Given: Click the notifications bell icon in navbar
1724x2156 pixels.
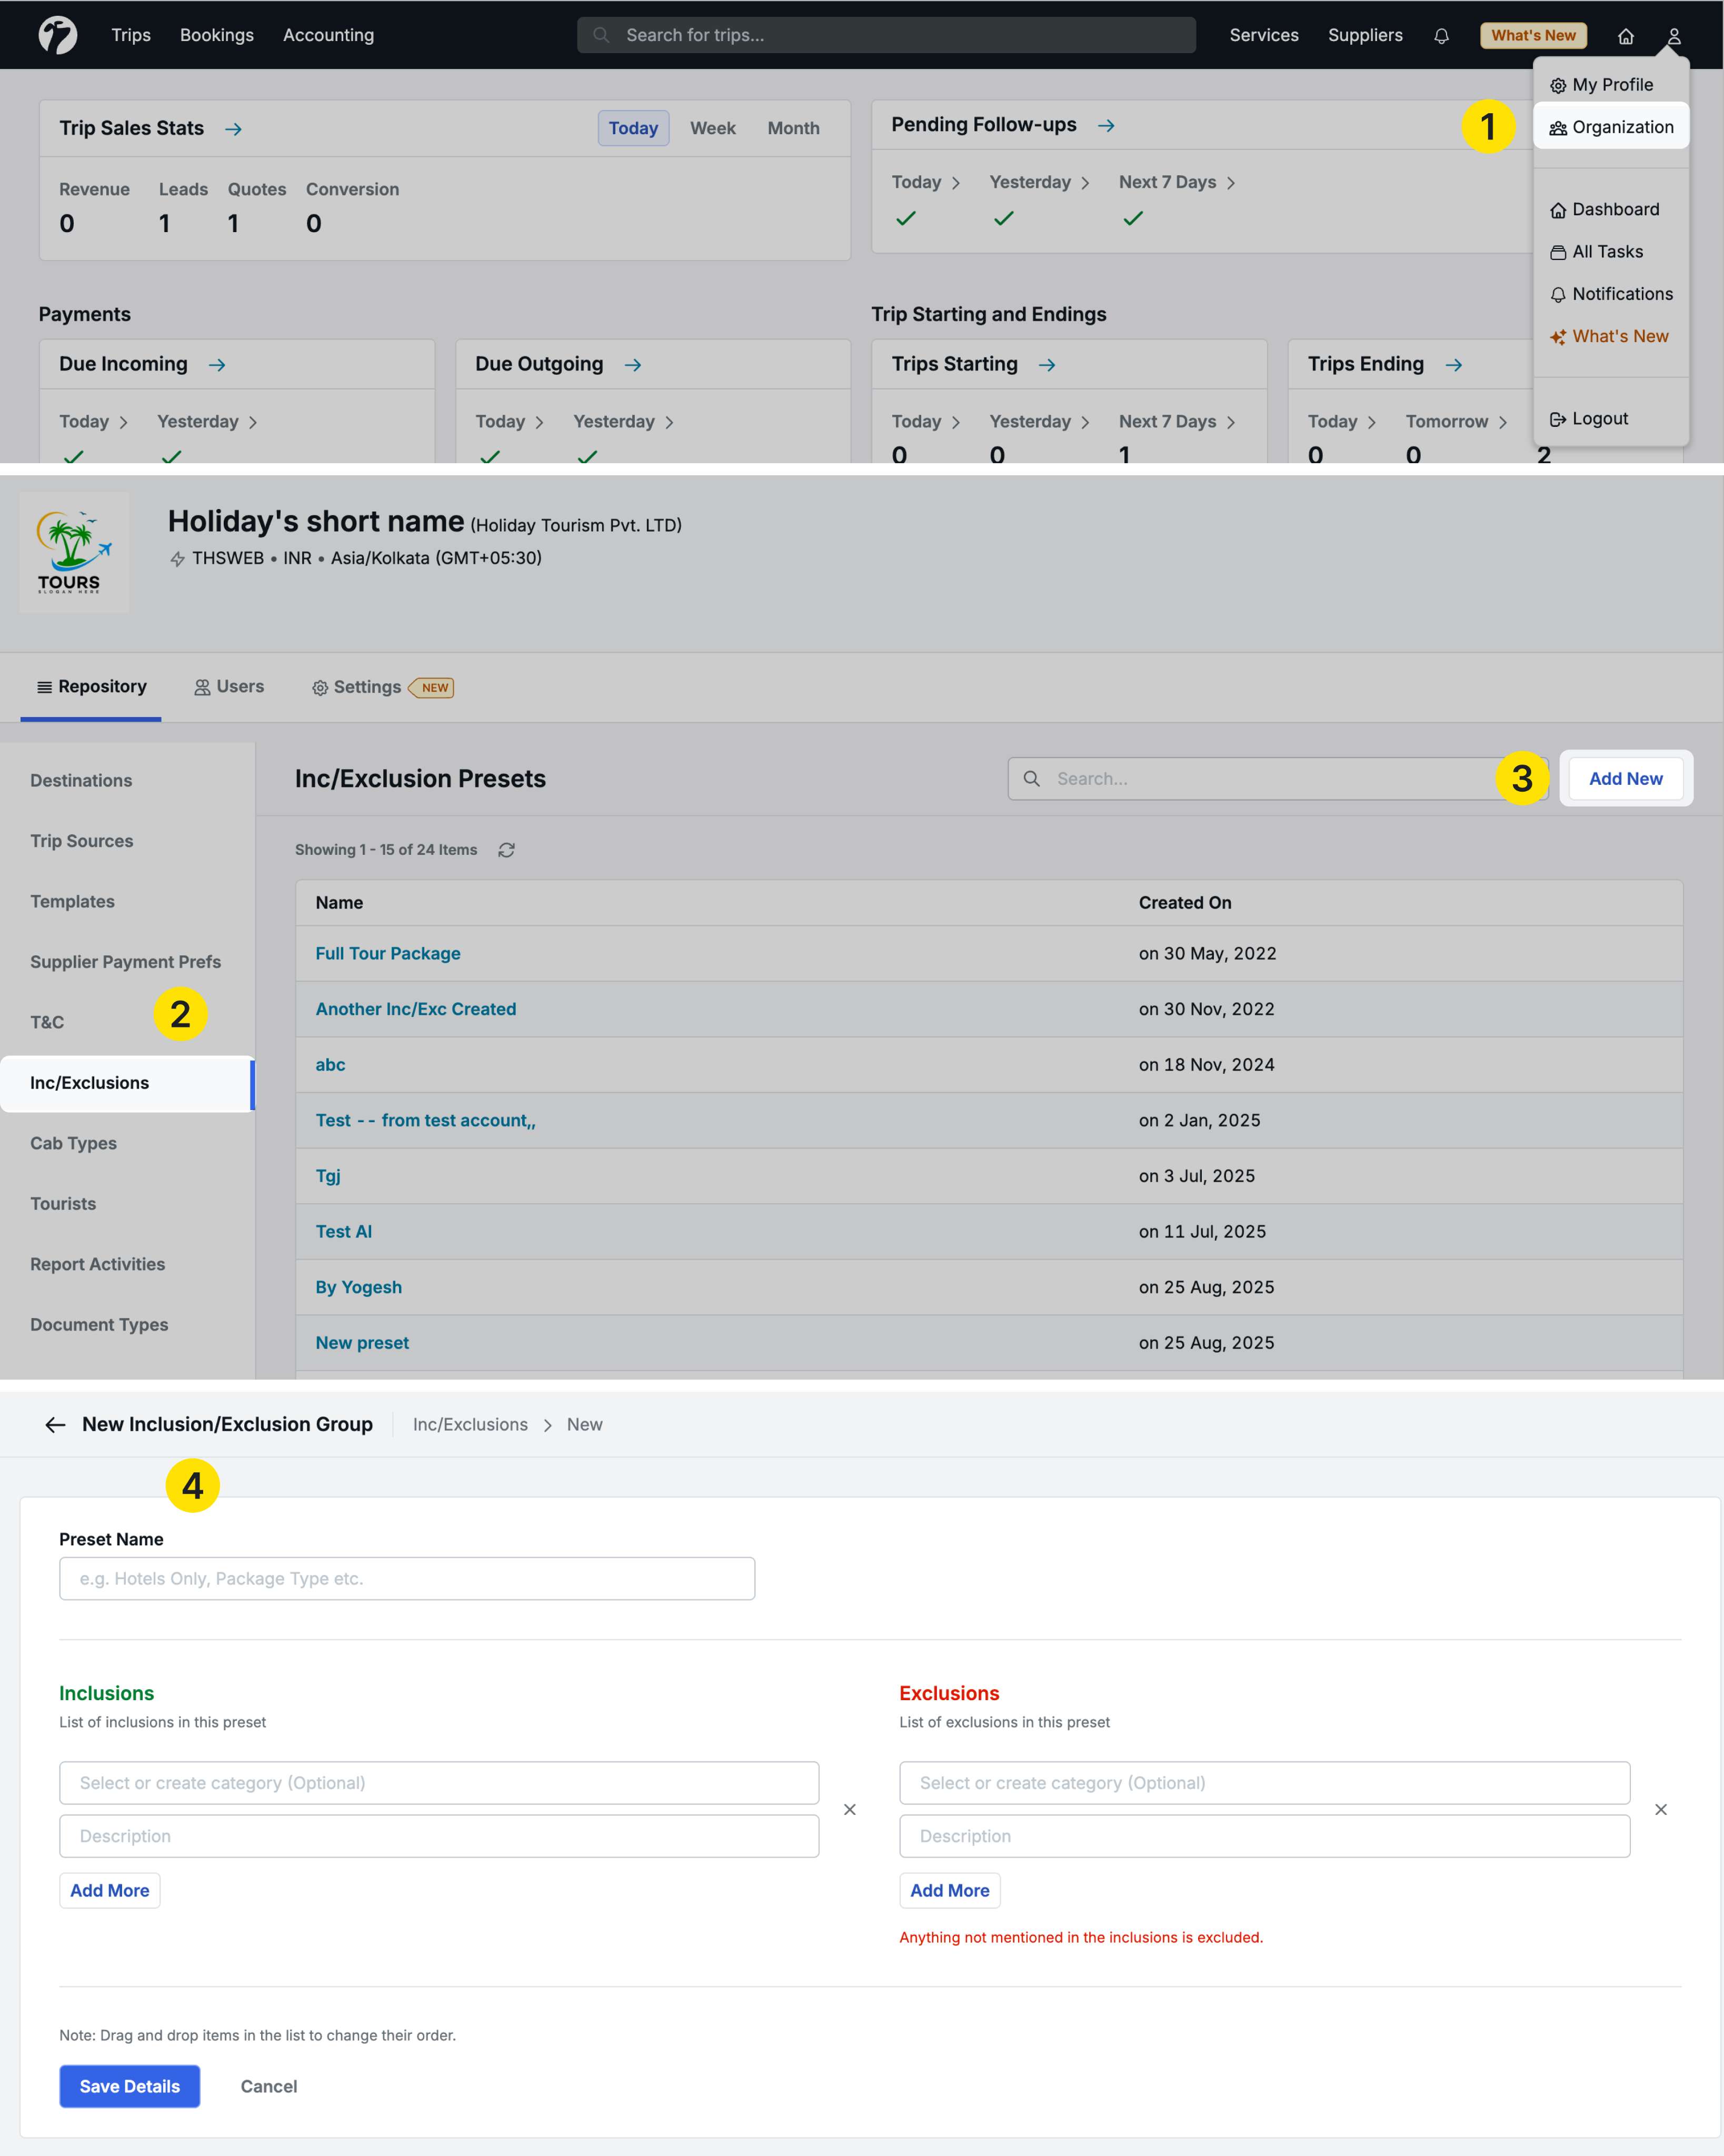Looking at the screenshot, I should coord(1441,36).
